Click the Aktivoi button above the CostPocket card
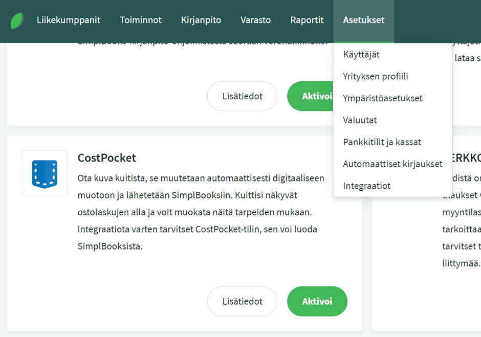Viewport: 481px width, 337px height. (310, 96)
